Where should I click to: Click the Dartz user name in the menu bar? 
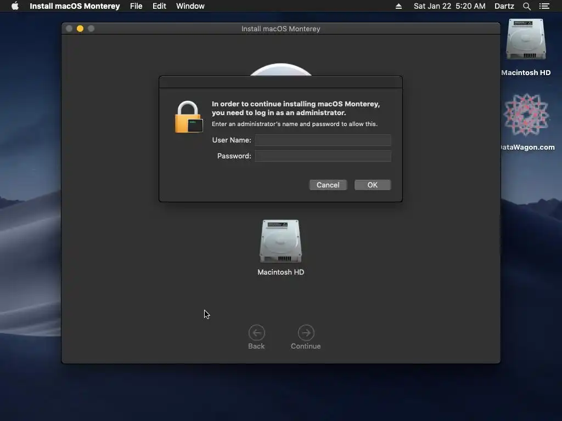504,6
